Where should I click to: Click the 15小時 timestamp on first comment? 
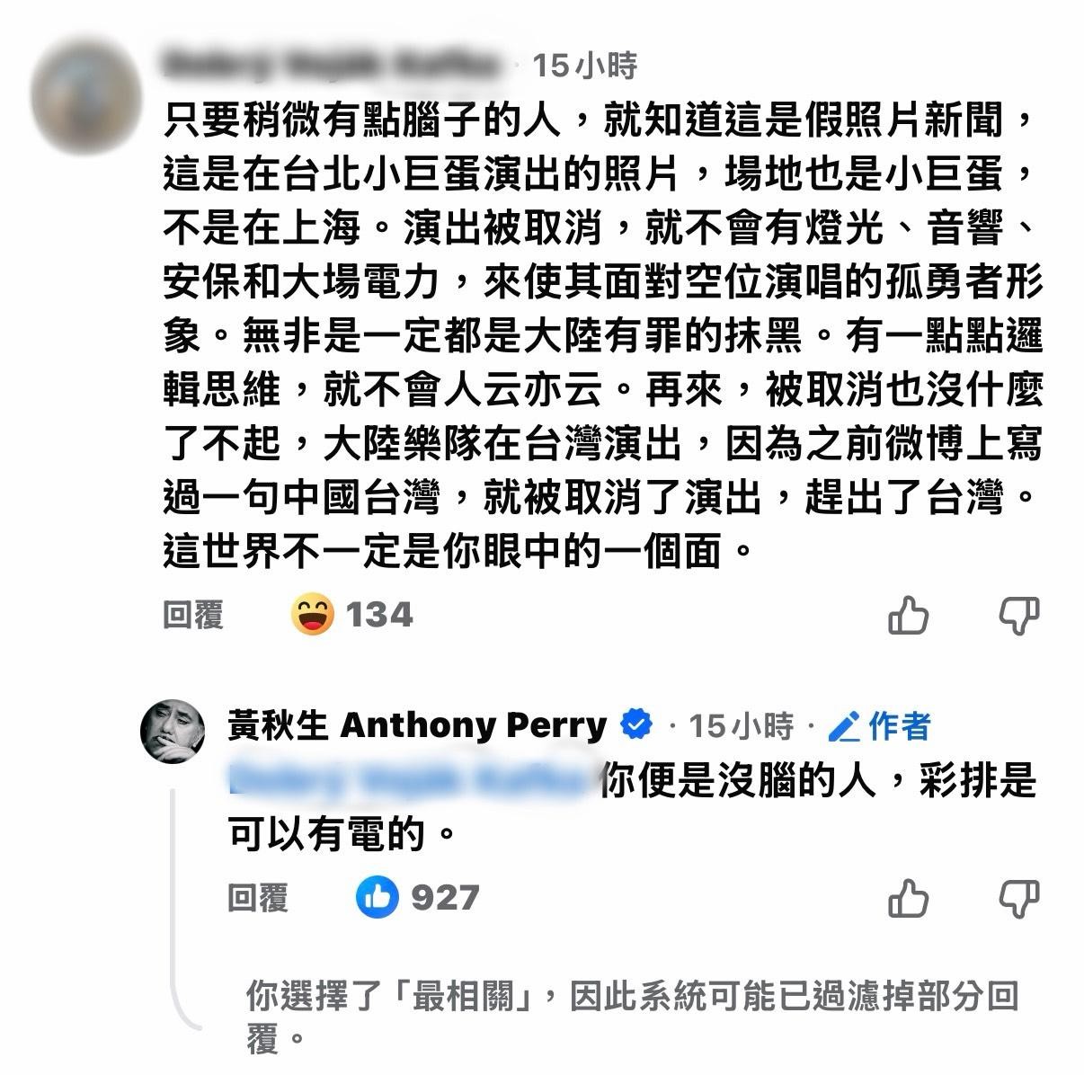click(x=584, y=65)
